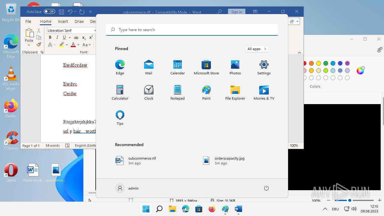Open font color dropdown arrow
The image size is (384, 216).
[78, 45]
